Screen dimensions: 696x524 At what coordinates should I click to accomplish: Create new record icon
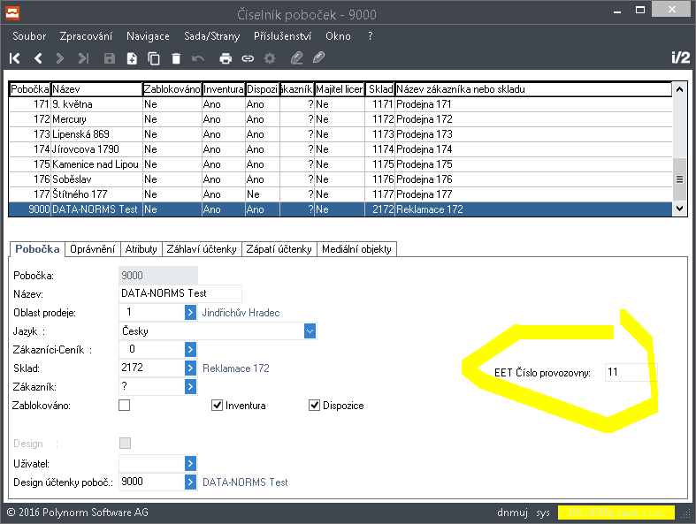click(x=132, y=58)
